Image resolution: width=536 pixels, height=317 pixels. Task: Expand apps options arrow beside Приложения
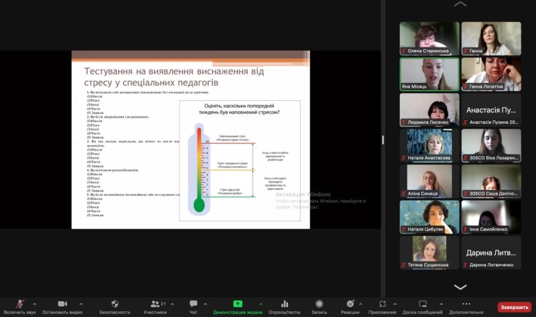(395, 304)
